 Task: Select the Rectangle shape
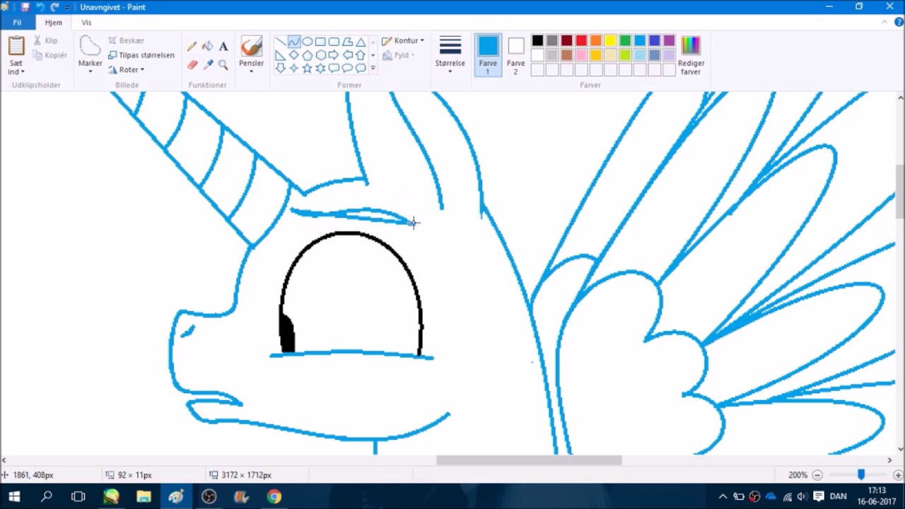coord(320,42)
